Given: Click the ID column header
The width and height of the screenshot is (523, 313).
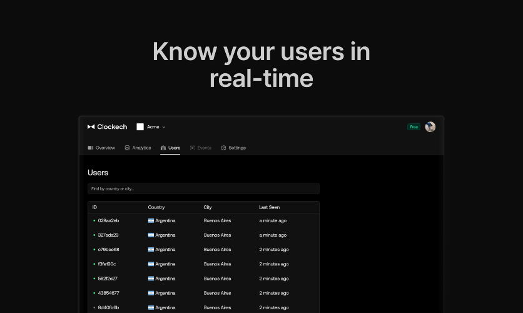Looking at the screenshot, I should coord(94,207).
